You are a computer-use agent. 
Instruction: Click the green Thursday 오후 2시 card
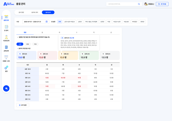(x=89, y=55)
